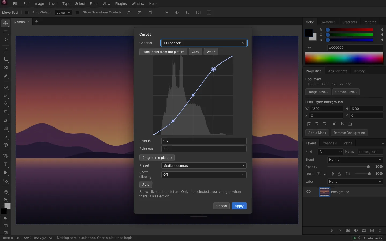Select the Rectangular Marquee tool

click(x=6, y=32)
